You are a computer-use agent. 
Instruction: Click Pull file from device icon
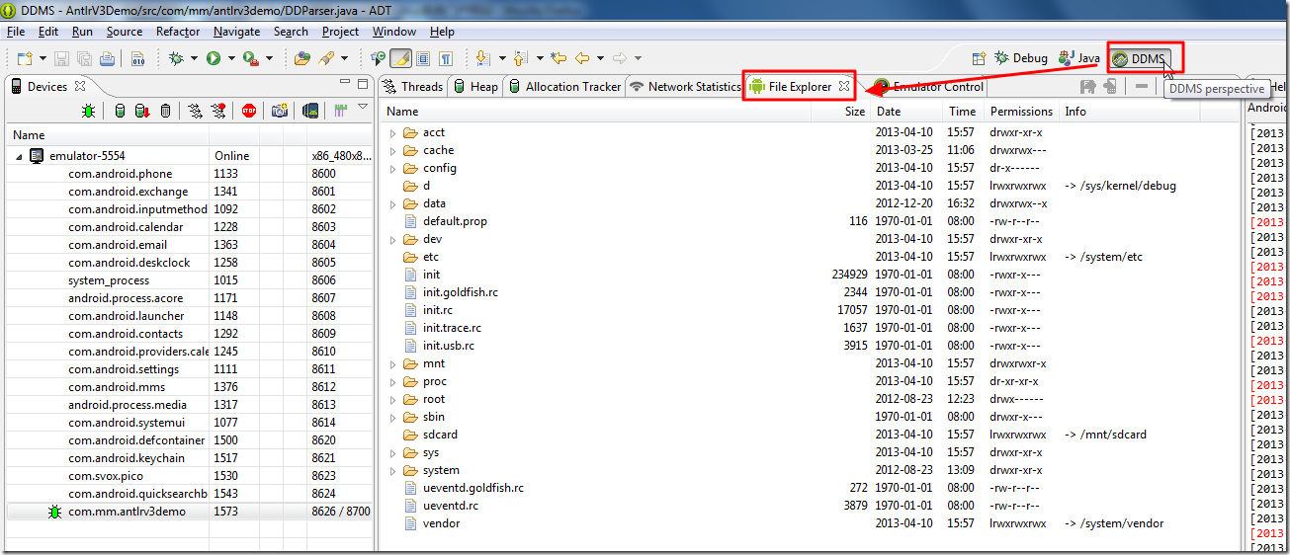[1088, 87]
